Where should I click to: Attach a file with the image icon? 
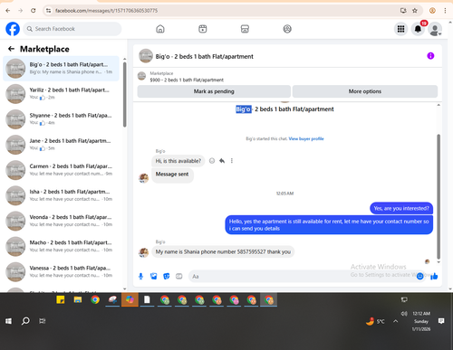coord(154,276)
